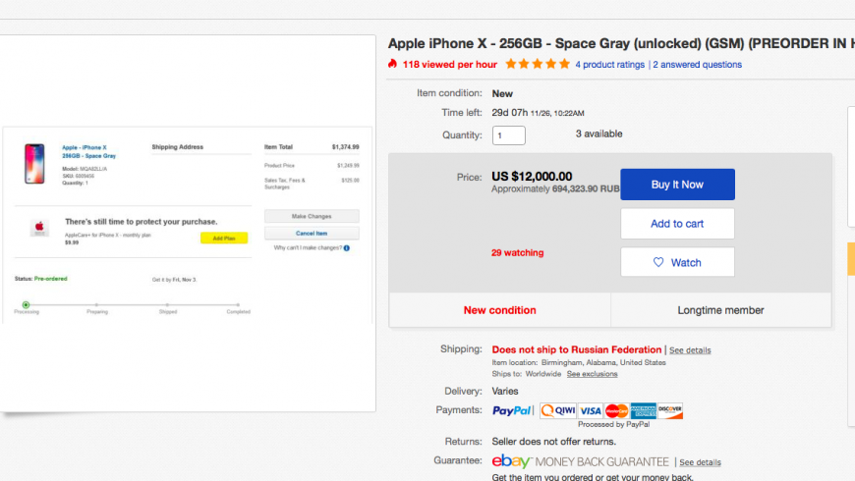Click 'Seller does not offer returns.' text
This screenshot has height=481, width=855.
(x=554, y=442)
